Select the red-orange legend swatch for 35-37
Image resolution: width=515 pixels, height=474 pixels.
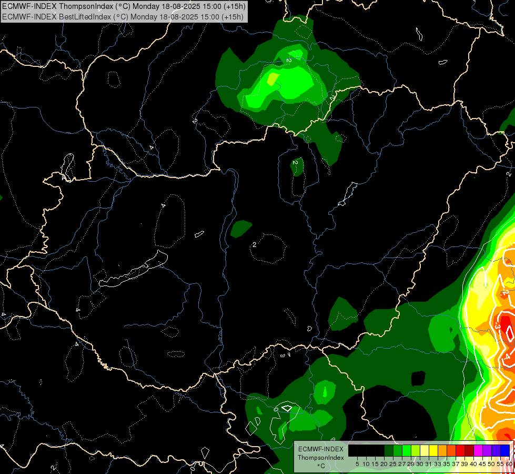click(x=451, y=450)
